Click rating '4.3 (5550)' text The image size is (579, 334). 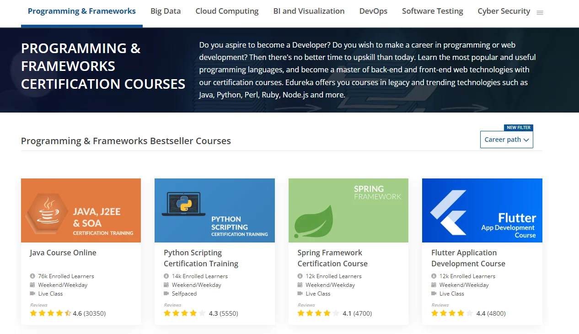[224, 313]
